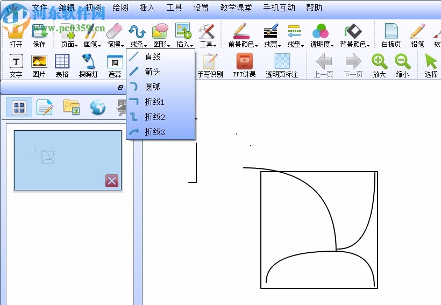Click 放大 zoom in
The image size is (441, 305).
(x=379, y=66)
